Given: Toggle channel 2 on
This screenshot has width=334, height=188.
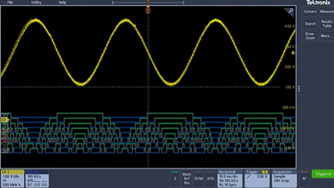Looking at the screenshot, I should point(175,178).
